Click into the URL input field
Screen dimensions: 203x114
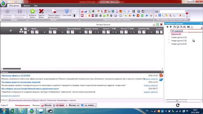coord(172,12)
